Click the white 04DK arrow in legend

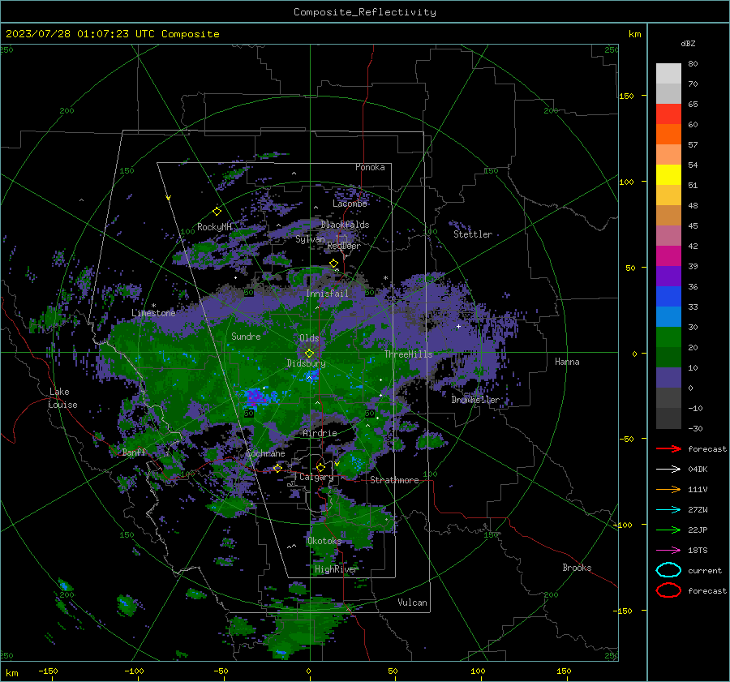coord(668,470)
